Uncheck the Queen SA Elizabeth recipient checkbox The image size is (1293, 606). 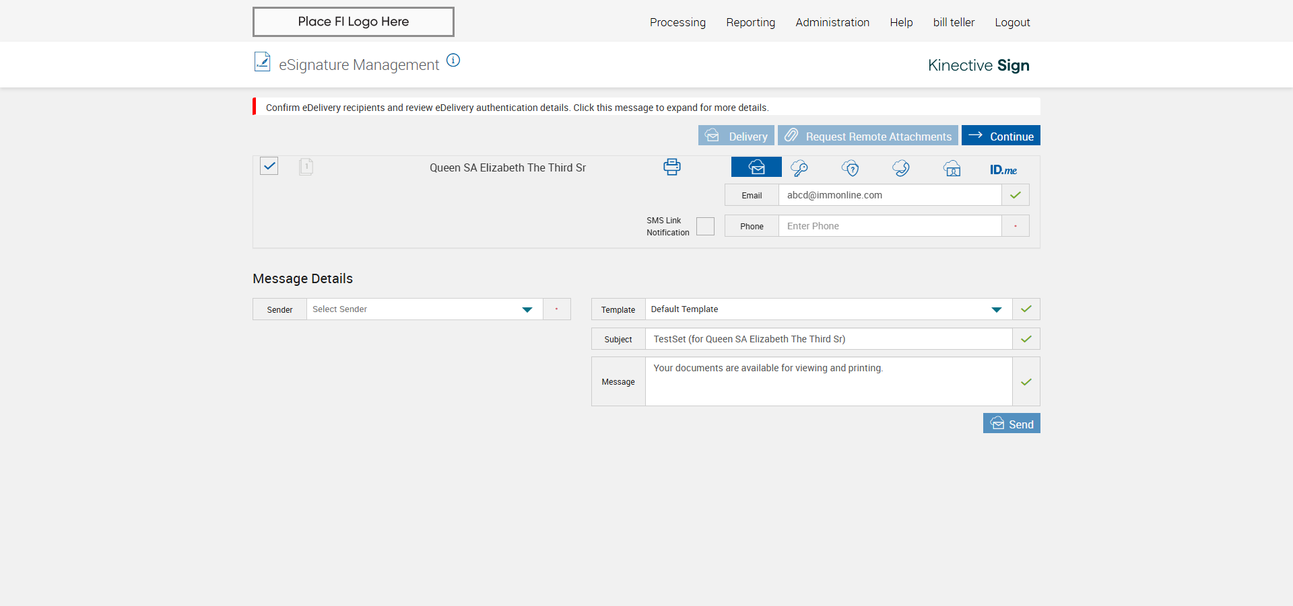click(x=269, y=166)
